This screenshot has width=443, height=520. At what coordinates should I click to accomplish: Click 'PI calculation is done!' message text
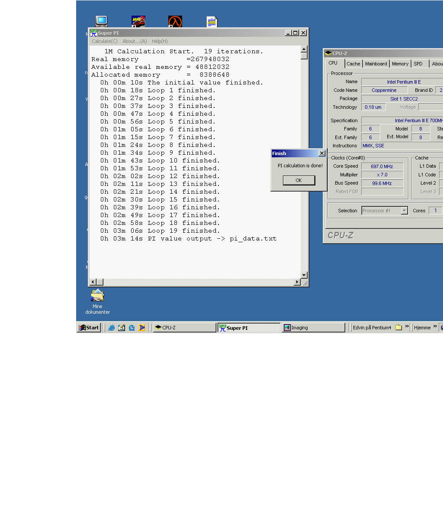[x=300, y=166]
